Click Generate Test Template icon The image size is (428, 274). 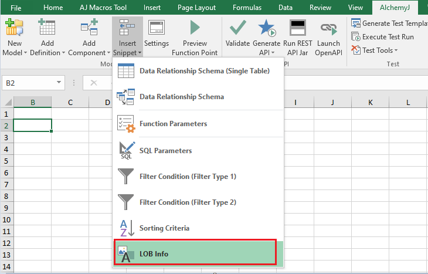pyautogui.click(x=356, y=23)
